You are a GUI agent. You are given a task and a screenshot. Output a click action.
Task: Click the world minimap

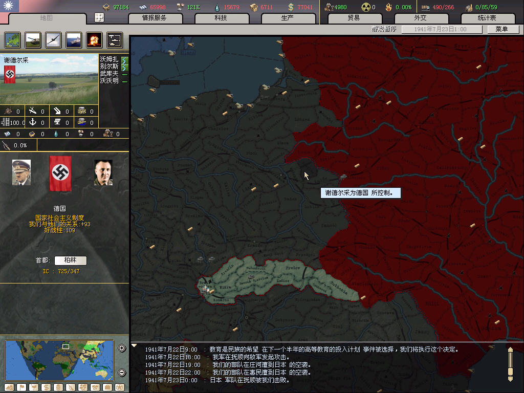(x=59, y=360)
